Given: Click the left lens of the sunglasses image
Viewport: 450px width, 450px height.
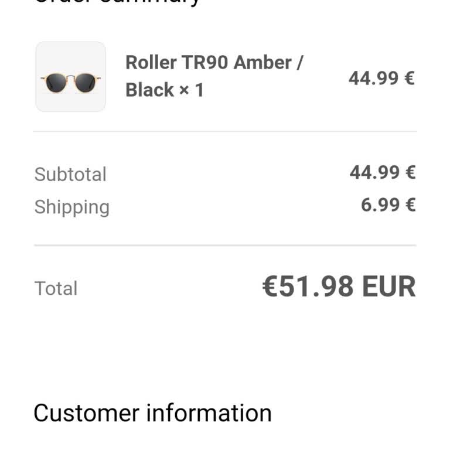Looking at the screenshot, I should 57,82.
